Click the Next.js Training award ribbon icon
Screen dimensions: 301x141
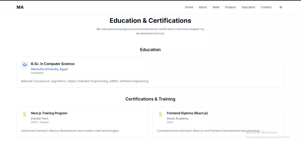[25, 114]
